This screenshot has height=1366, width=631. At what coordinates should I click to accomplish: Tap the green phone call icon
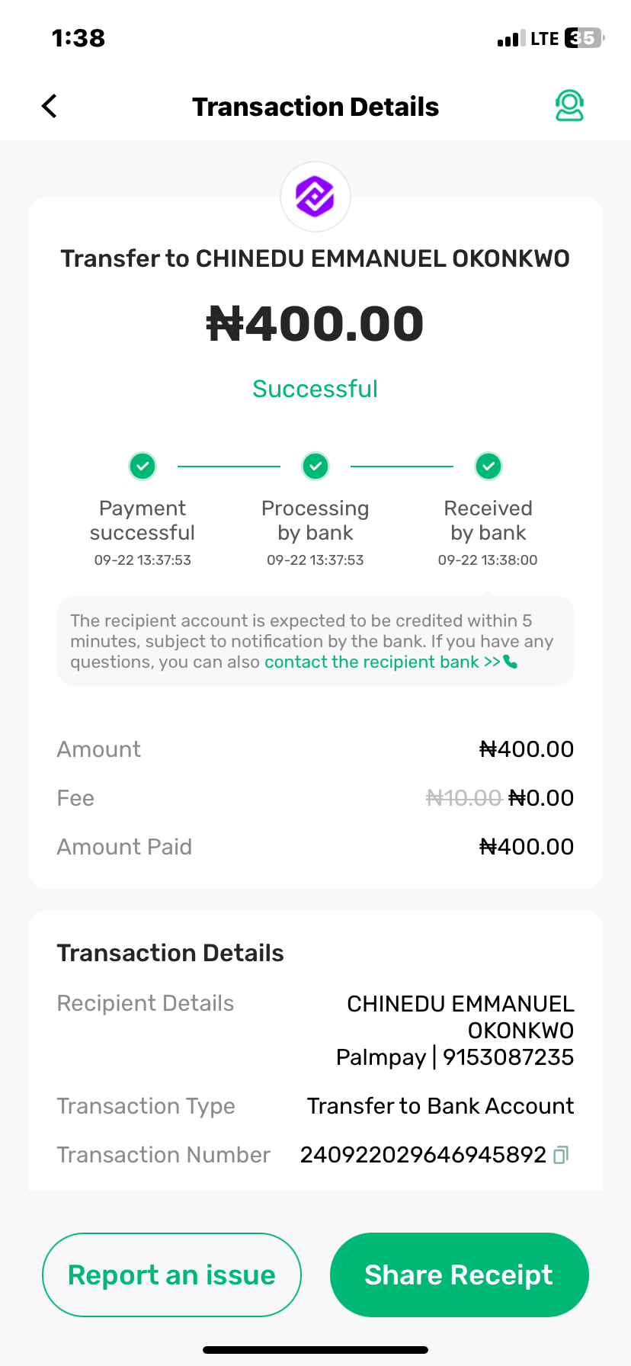(511, 662)
